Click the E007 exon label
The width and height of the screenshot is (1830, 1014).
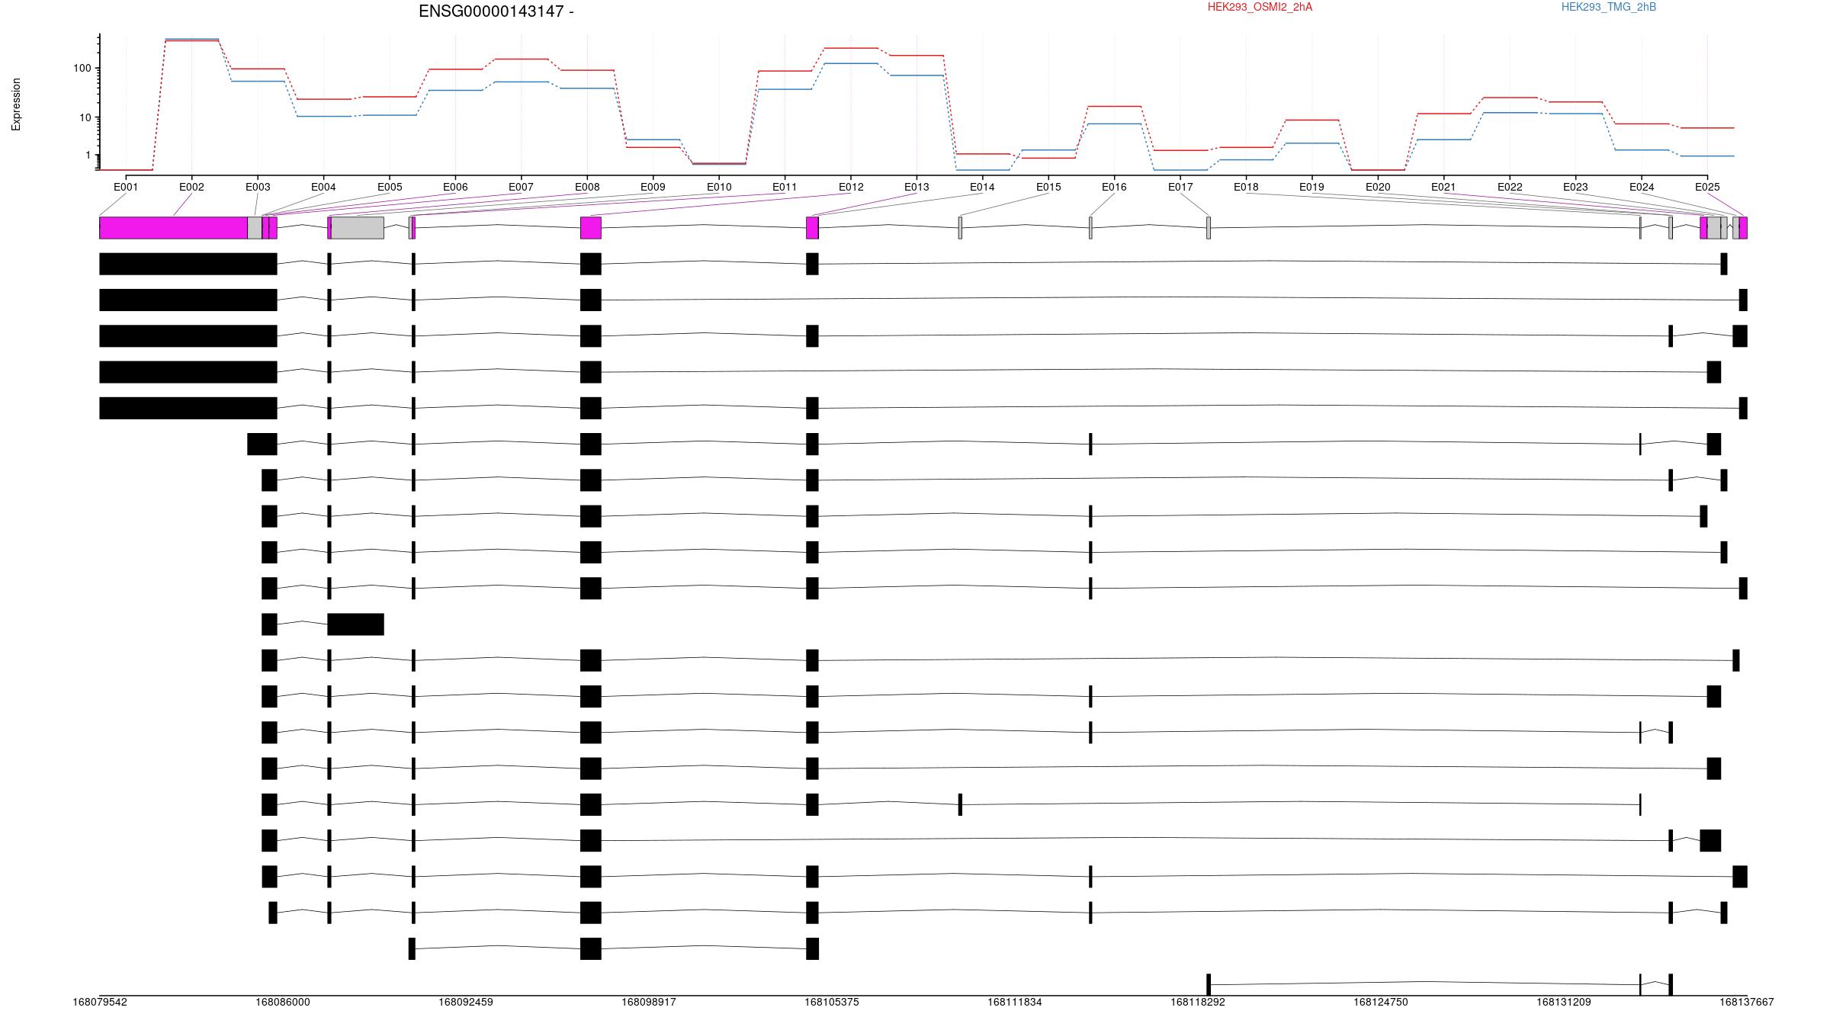coord(521,187)
